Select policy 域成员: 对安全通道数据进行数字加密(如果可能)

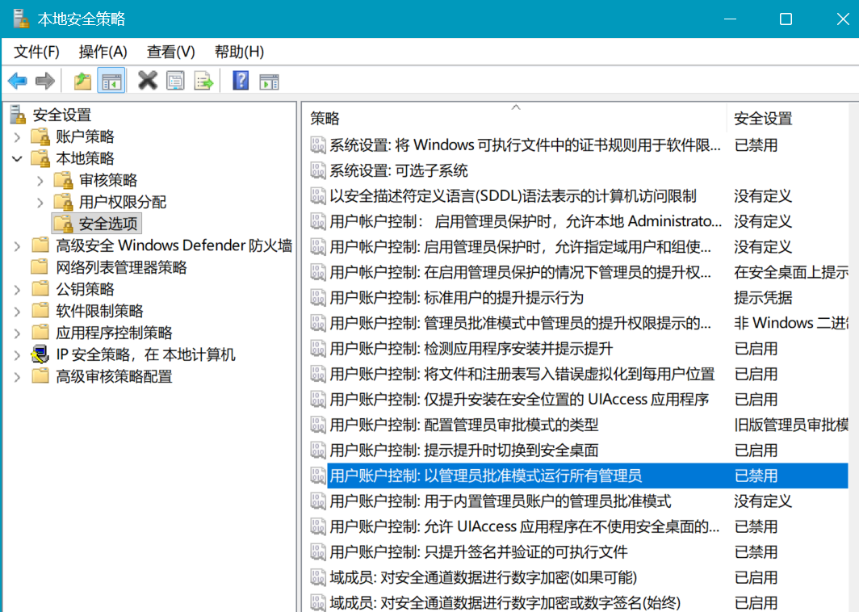(483, 577)
